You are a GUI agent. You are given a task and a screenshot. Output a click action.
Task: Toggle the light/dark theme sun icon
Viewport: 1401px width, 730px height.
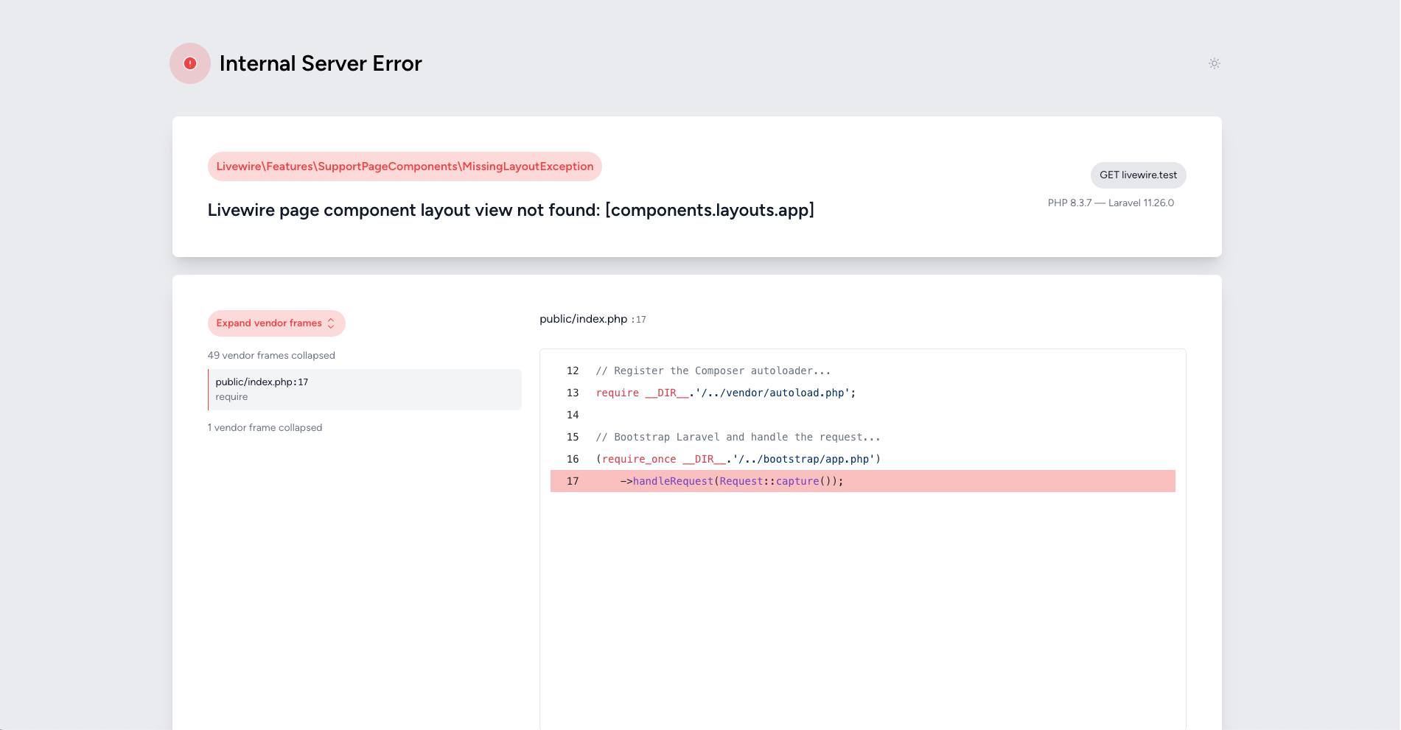click(x=1214, y=63)
